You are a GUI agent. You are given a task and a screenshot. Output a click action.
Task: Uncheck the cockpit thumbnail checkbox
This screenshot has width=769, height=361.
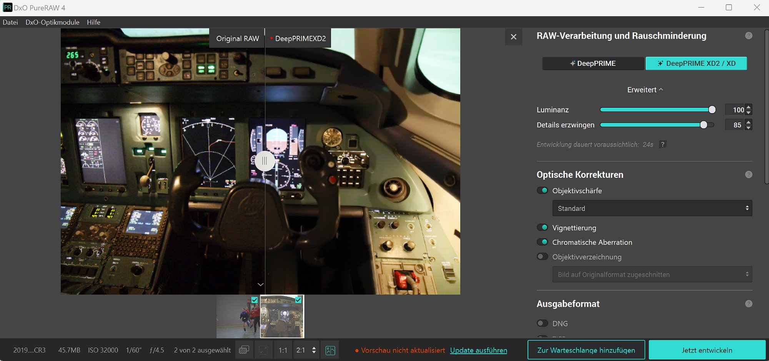[298, 300]
